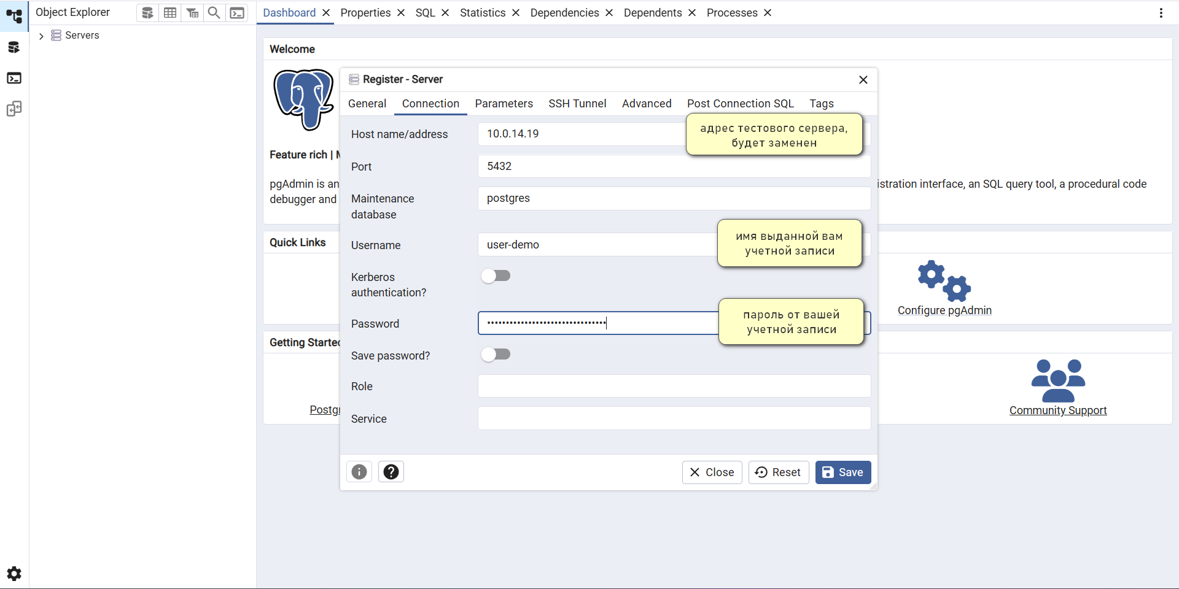
Task: Close the Dashboard tab
Action: [326, 13]
